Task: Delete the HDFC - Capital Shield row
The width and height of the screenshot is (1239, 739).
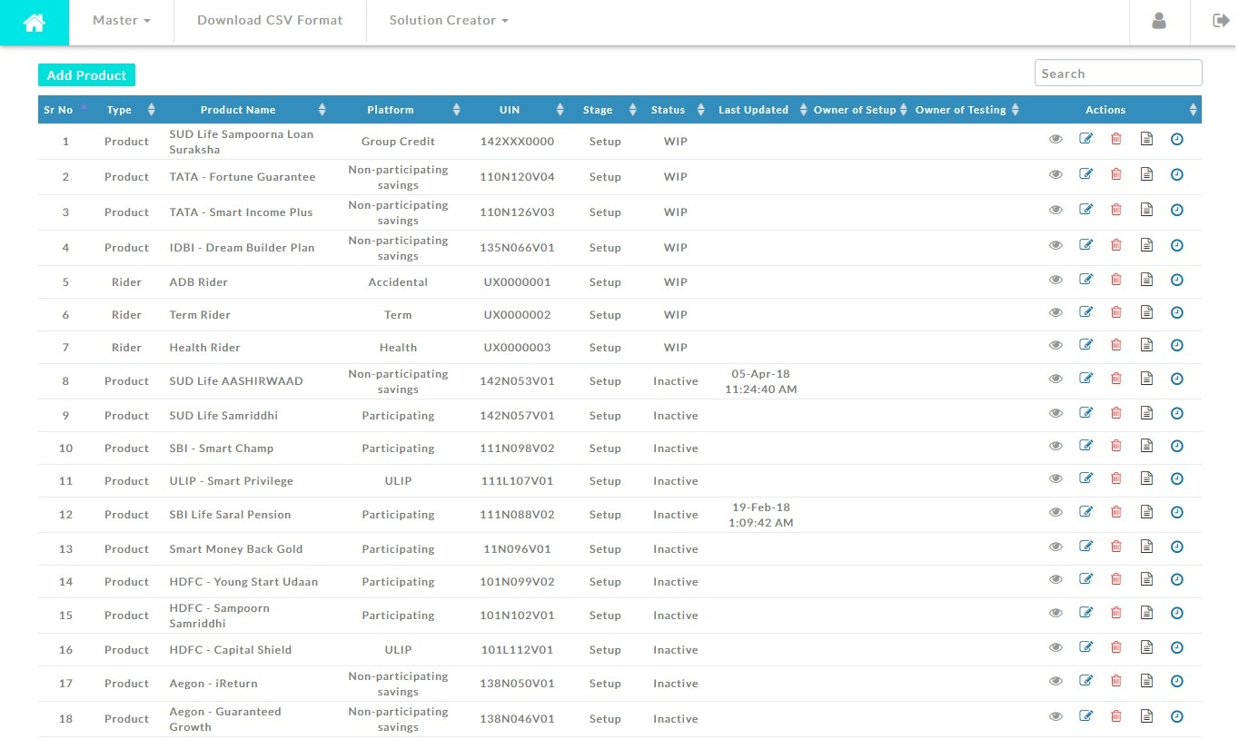Action: pos(1116,647)
